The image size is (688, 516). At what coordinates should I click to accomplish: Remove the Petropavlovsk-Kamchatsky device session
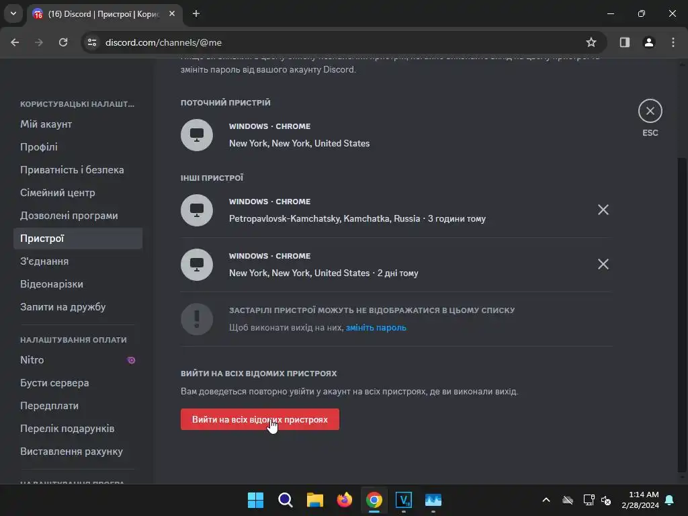[603, 210]
